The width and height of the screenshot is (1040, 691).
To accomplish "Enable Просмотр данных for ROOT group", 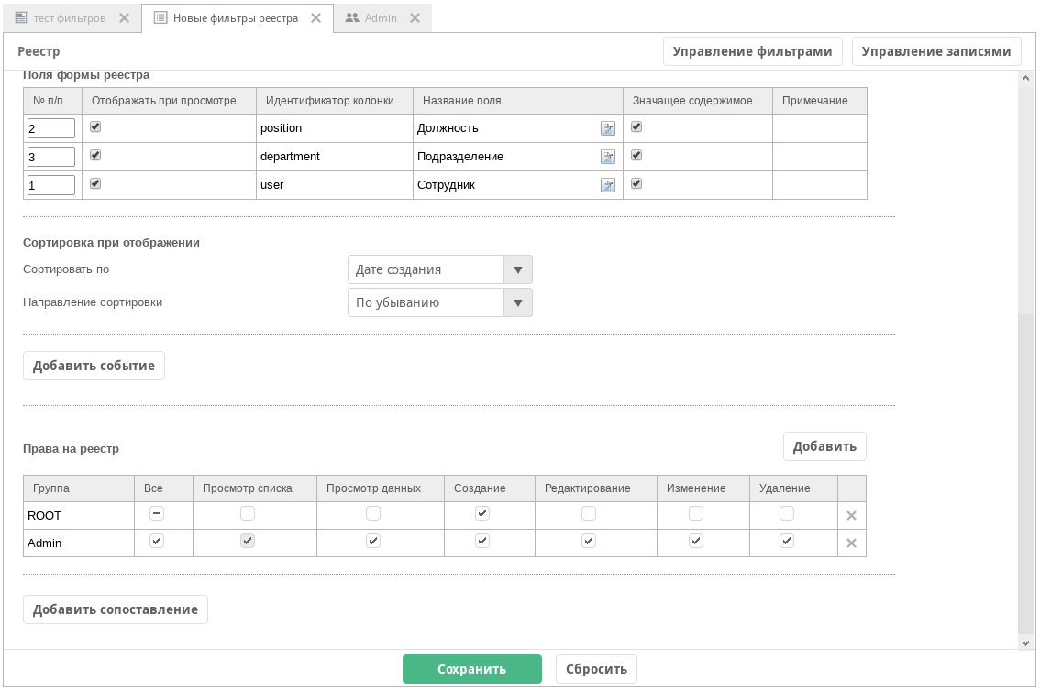I will point(373,513).
